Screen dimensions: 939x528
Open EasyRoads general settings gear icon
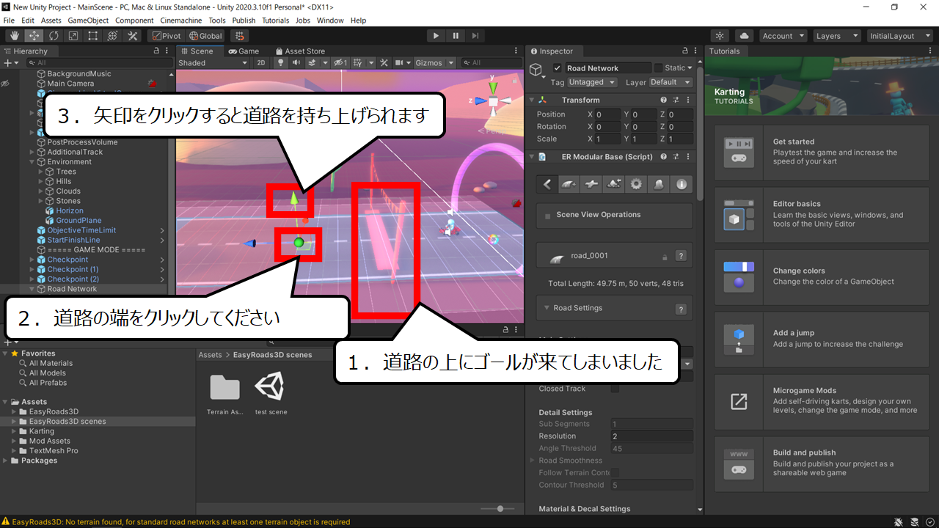636,184
